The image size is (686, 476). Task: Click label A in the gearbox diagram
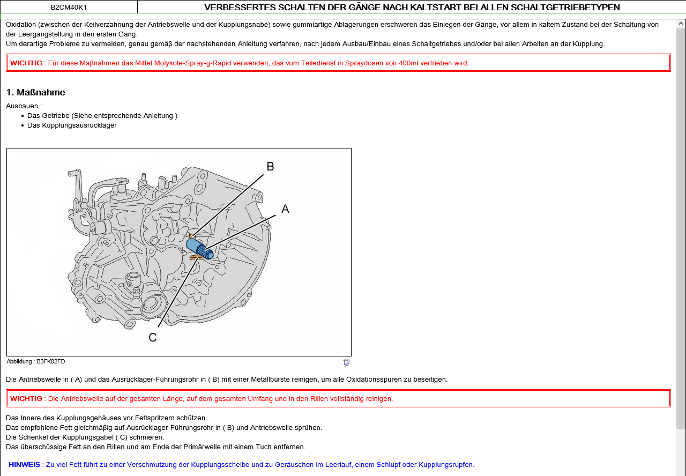point(285,209)
